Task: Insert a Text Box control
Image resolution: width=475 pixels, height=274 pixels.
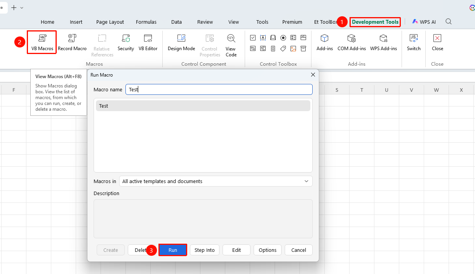Action: point(263,38)
